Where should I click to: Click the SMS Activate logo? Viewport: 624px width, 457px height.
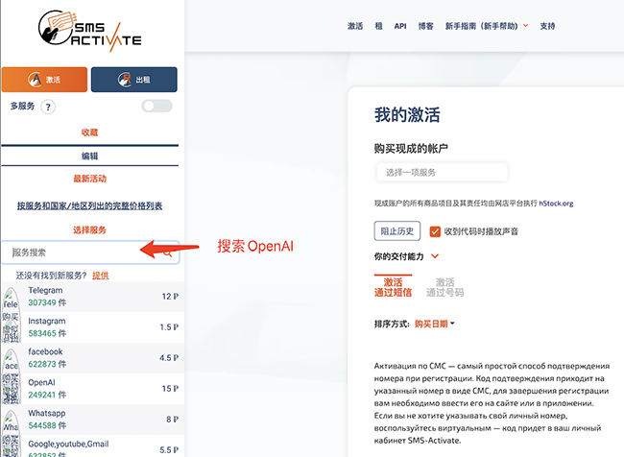point(90,31)
